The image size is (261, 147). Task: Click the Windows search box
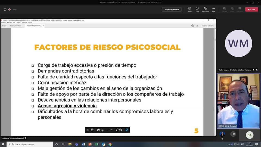[x=30, y=144]
